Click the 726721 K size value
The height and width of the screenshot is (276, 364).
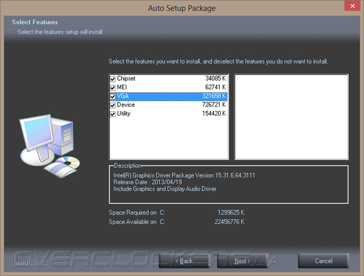214,105
